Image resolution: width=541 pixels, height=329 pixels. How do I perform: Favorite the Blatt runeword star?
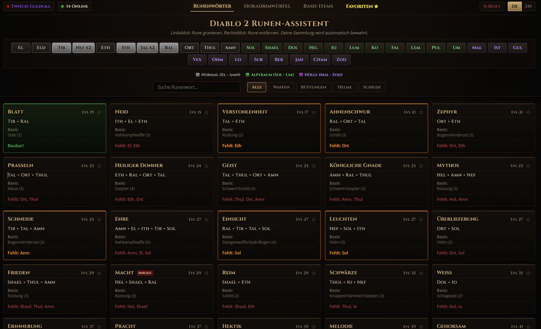99,112
